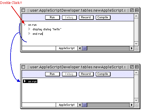Screen dimensions: 141x110
Task: Click Debug button in upper window
Action: 69,17
